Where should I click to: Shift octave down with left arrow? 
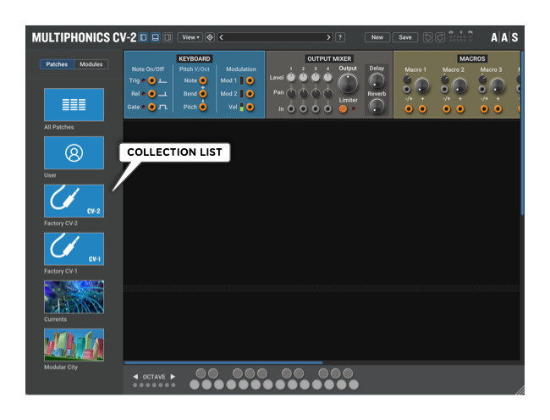pyautogui.click(x=135, y=377)
